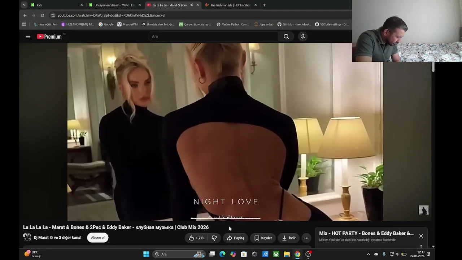Click the NIGHT LOVE video player

coord(225,132)
